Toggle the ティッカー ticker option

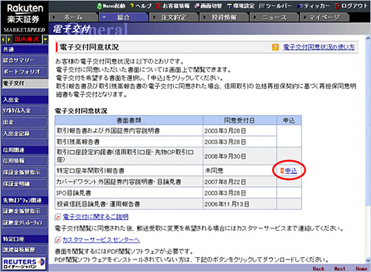point(313,6)
